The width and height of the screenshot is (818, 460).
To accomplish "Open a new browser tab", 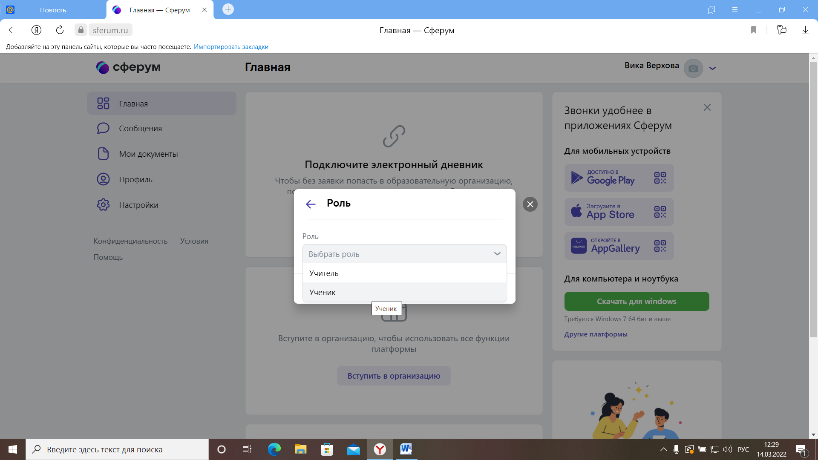I will tap(228, 9).
